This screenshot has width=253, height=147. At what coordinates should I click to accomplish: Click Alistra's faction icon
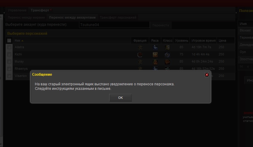coord(140,47)
